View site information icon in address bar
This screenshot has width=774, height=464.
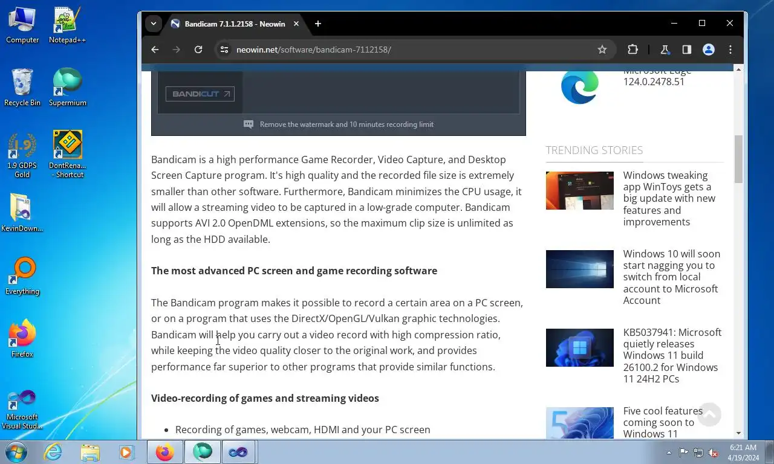[224, 50]
